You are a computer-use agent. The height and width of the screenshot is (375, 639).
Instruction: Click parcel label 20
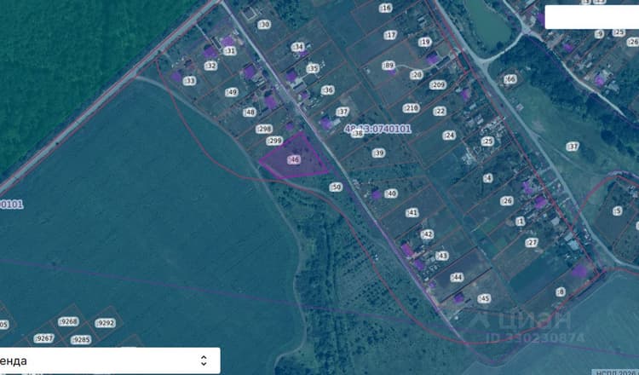click(416, 75)
